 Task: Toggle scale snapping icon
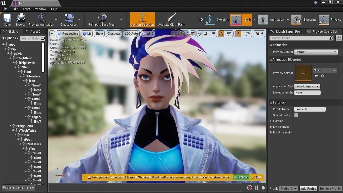pyautogui.click(x=238, y=34)
